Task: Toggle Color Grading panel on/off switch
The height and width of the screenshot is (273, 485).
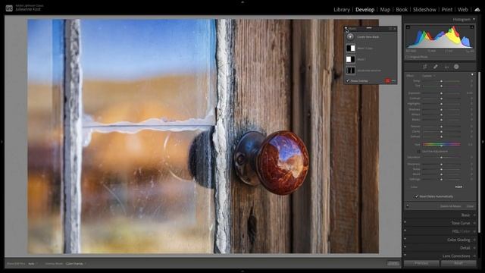Action: (x=405, y=239)
